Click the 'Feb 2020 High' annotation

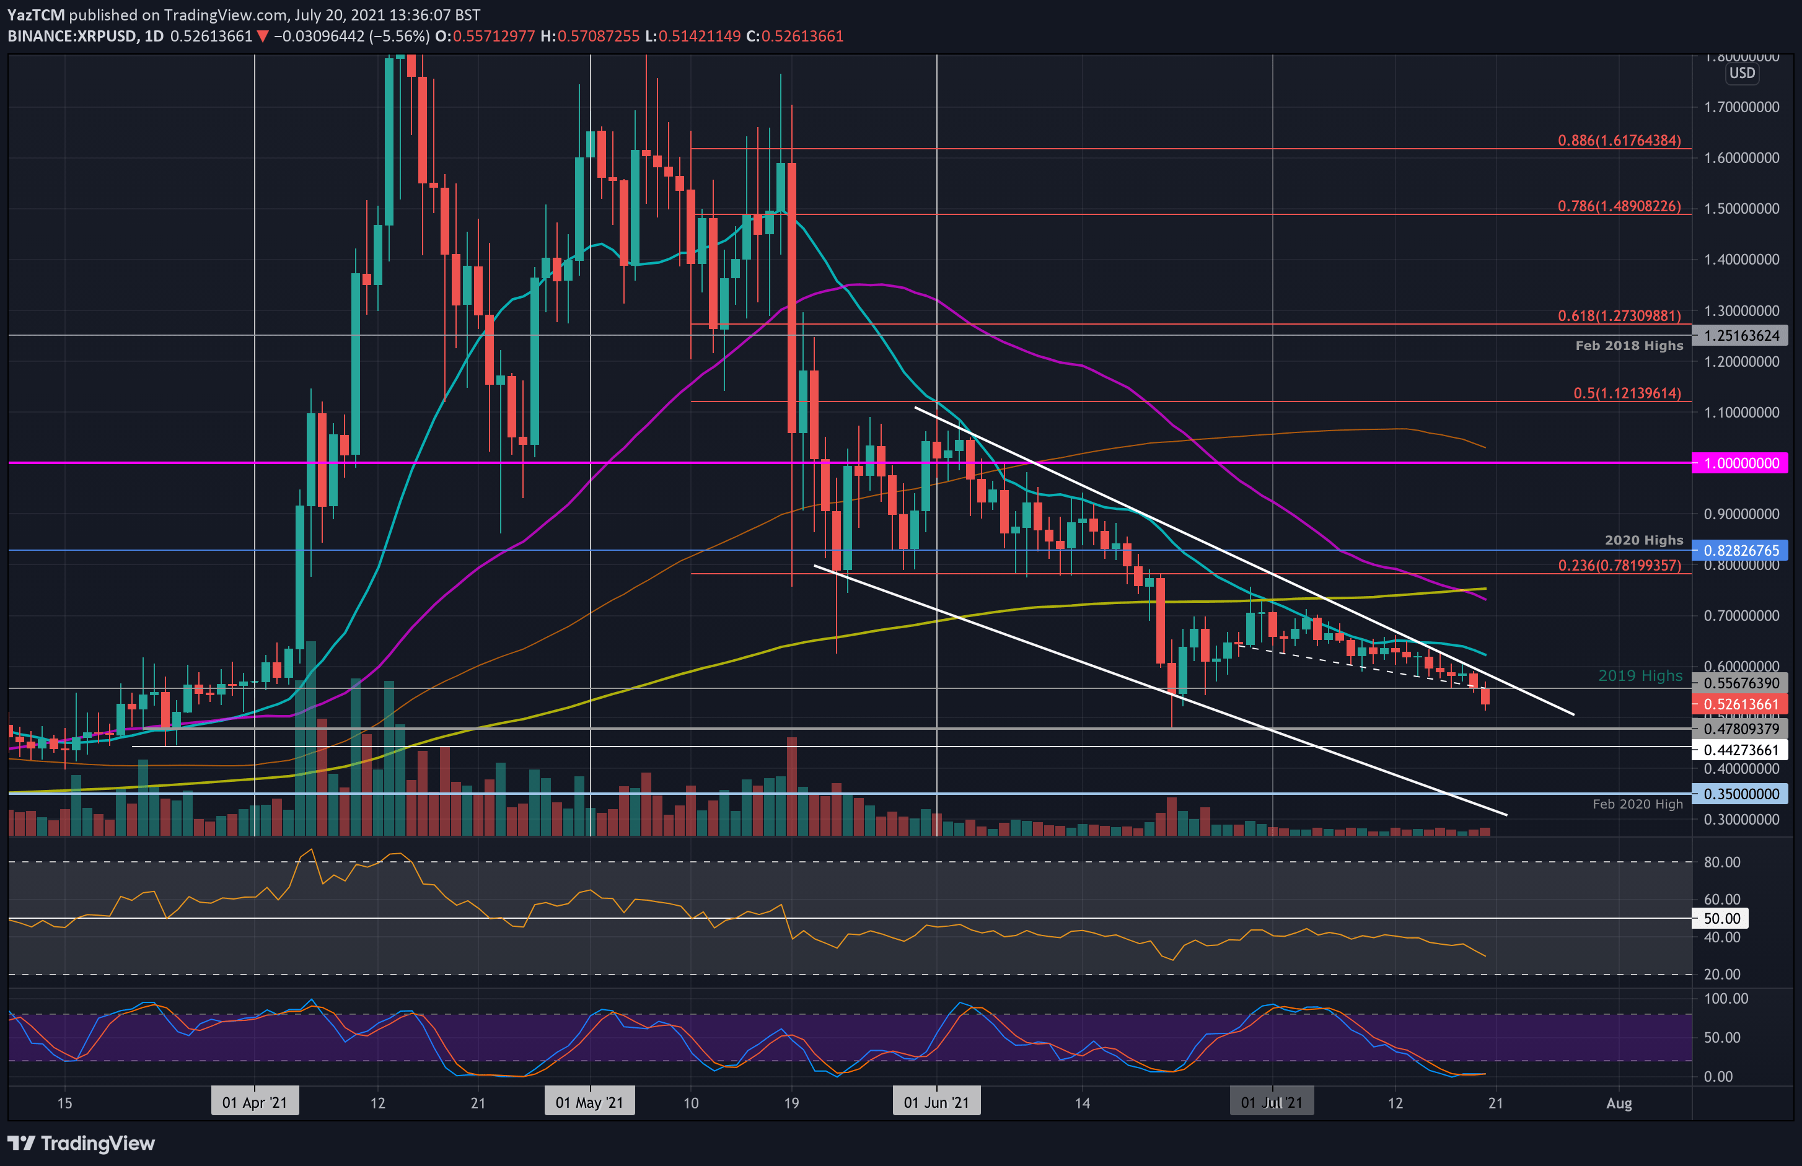[1637, 804]
